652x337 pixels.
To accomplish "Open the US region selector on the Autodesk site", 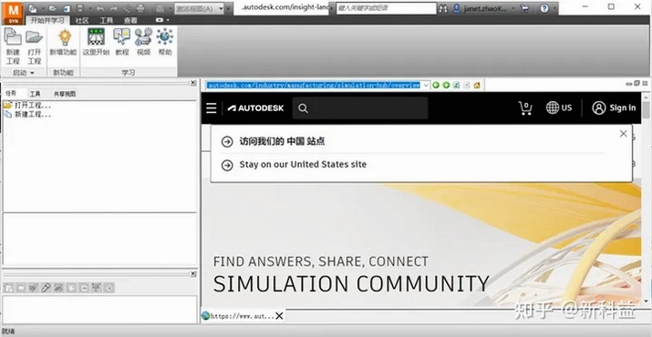I will pos(559,108).
